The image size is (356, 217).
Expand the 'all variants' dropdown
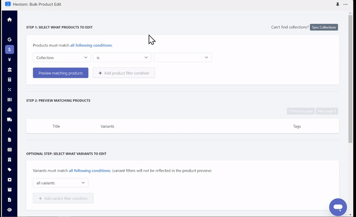coord(61,182)
